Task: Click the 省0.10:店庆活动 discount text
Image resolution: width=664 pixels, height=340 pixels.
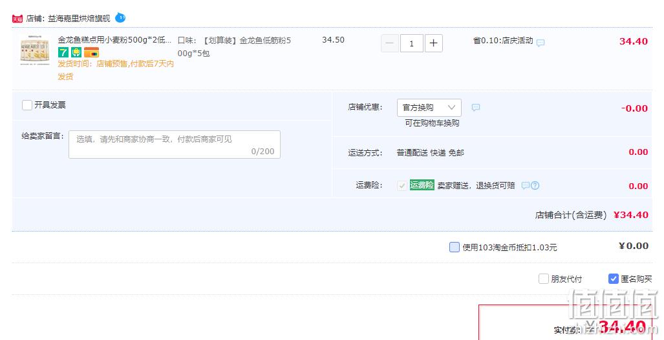Action: [502, 41]
